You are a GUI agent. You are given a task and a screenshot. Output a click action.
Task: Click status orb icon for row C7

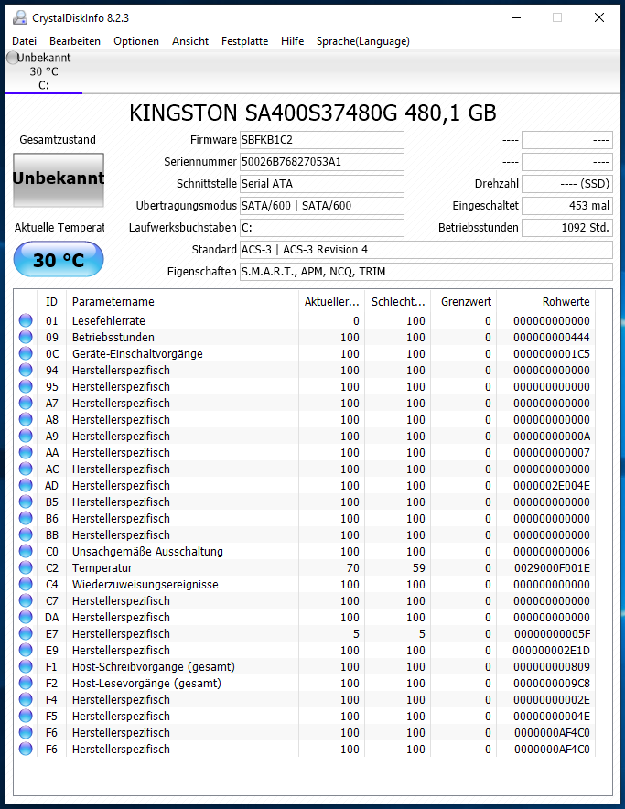click(26, 600)
